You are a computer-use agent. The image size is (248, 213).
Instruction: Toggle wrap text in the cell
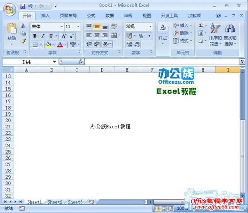coord(114,26)
